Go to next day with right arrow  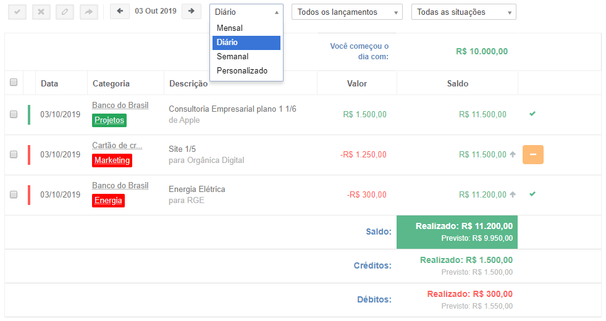191,11
